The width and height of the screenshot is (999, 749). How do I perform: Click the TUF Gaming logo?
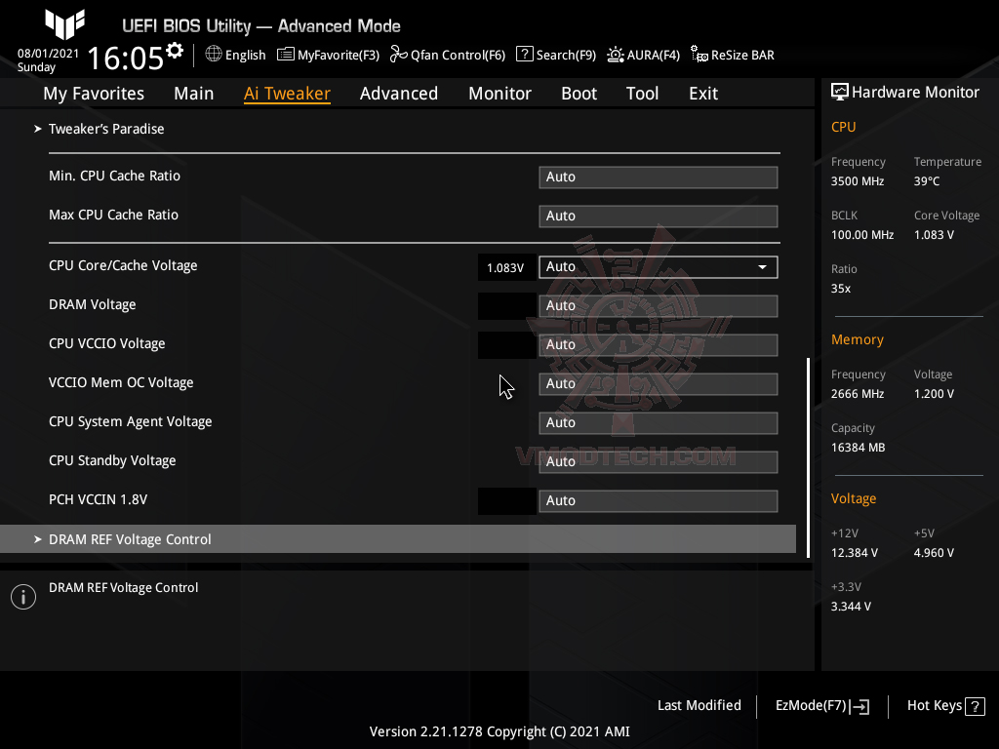[x=64, y=24]
